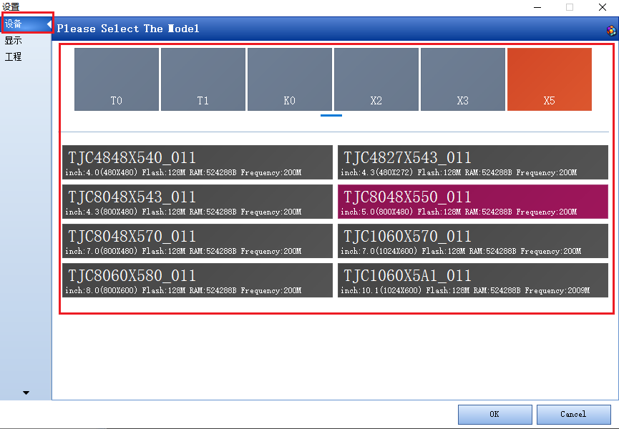The image size is (619, 429).
Task: Pick the X2 series tile
Action: [x=376, y=79]
